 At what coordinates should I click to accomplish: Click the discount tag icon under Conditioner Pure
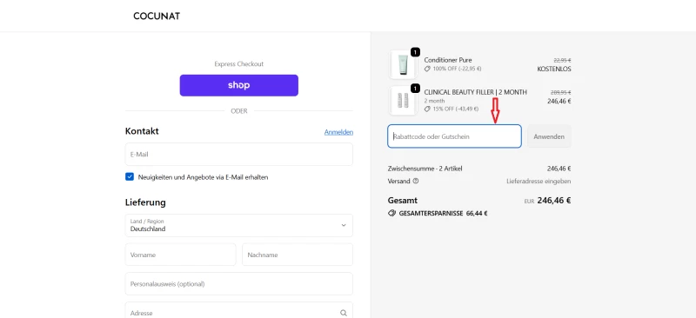point(427,69)
